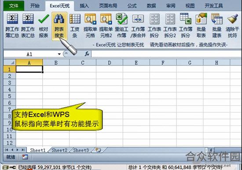Select column G header

[x=190, y=62]
